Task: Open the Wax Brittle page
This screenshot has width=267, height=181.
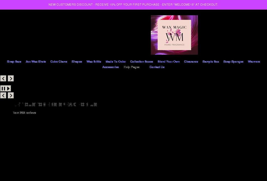Action: click(94, 61)
